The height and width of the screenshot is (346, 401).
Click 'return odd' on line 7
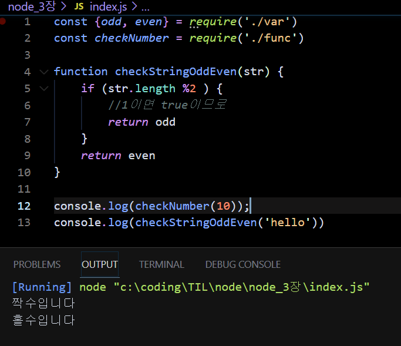(x=141, y=122)
